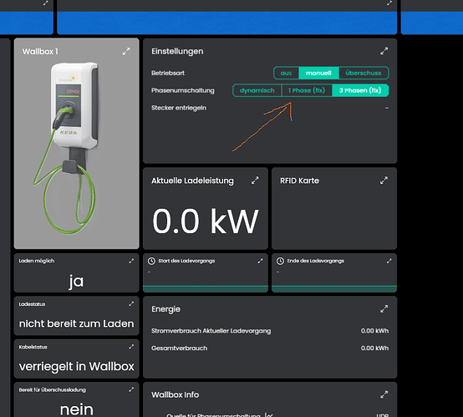This screenshot has height=417, width=463.
Task: Expand the Energie panel
Action: coord(384,309)
